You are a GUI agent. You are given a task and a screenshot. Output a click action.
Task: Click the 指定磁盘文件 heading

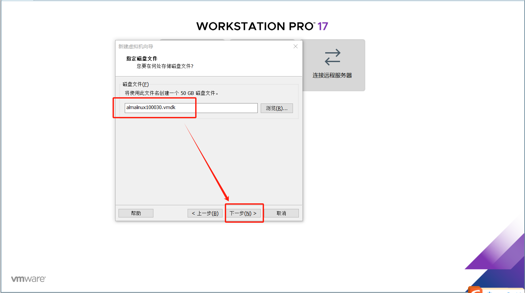click(x=142, y=58)
